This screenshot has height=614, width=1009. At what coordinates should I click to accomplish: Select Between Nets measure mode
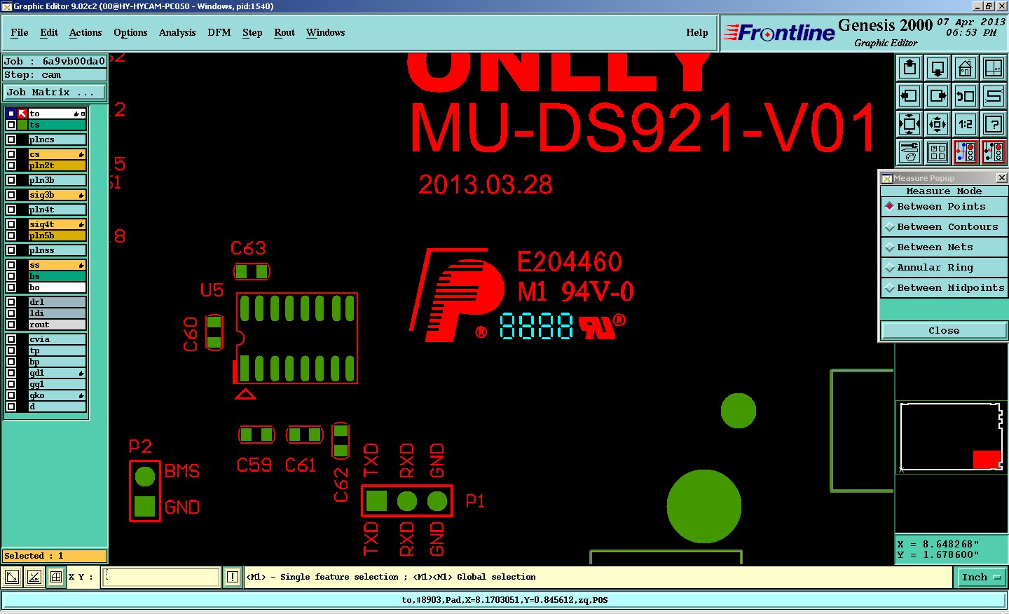click(x=944, y=247)
